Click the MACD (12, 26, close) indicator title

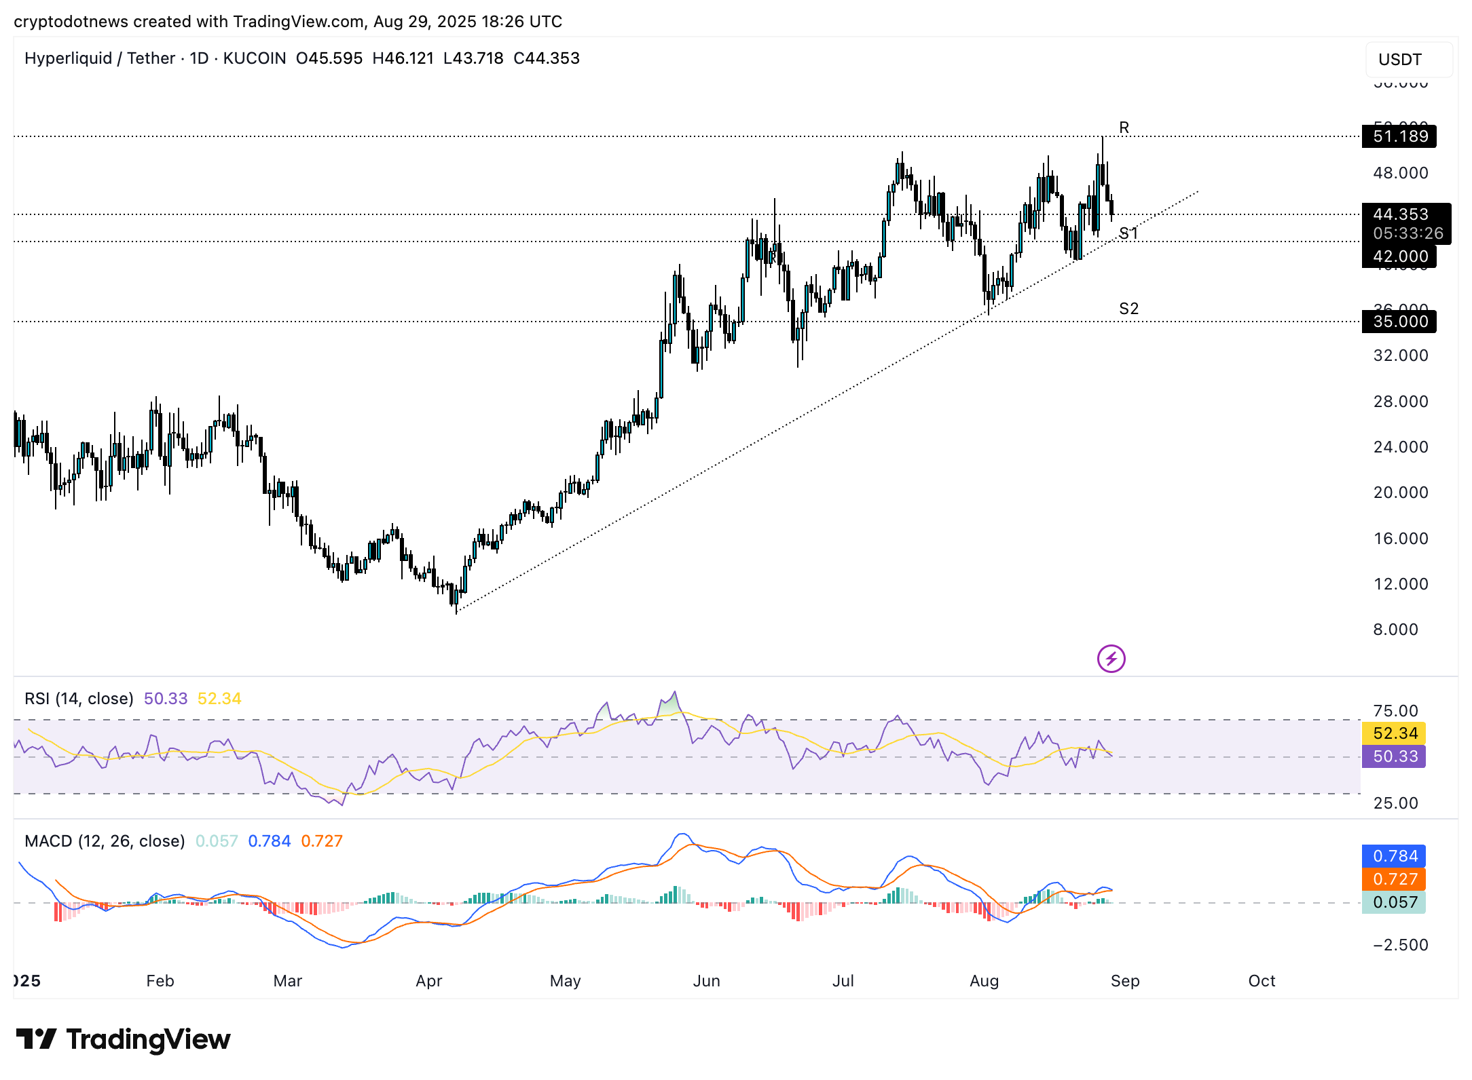[x=105, y=841]
